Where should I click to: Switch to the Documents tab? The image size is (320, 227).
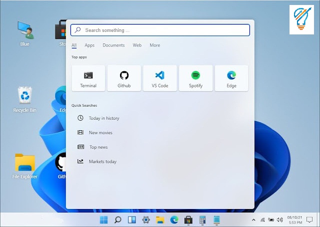point(113,45)
